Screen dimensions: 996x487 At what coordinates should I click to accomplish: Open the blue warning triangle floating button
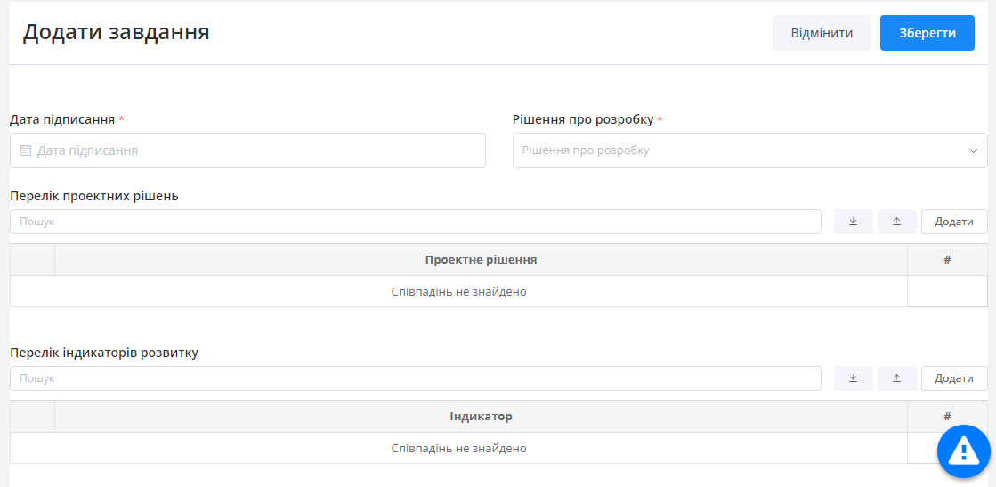[963, 451]
